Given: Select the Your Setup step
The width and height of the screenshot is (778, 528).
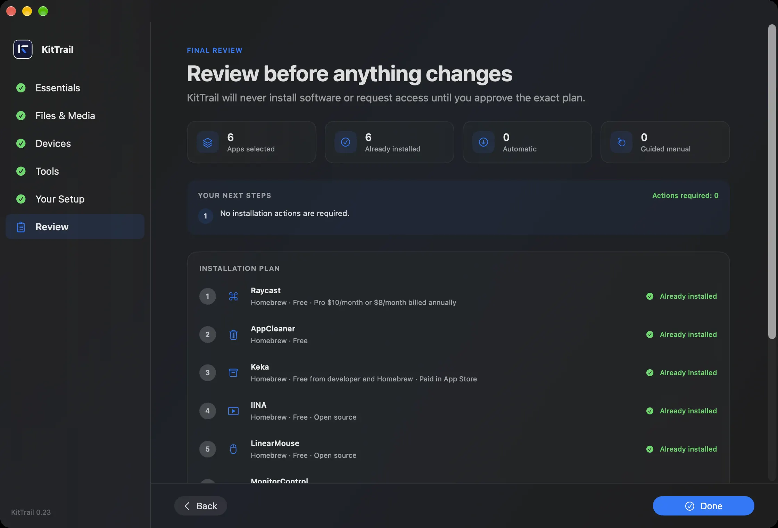Looking at the screenshot, I should [75, 199].
